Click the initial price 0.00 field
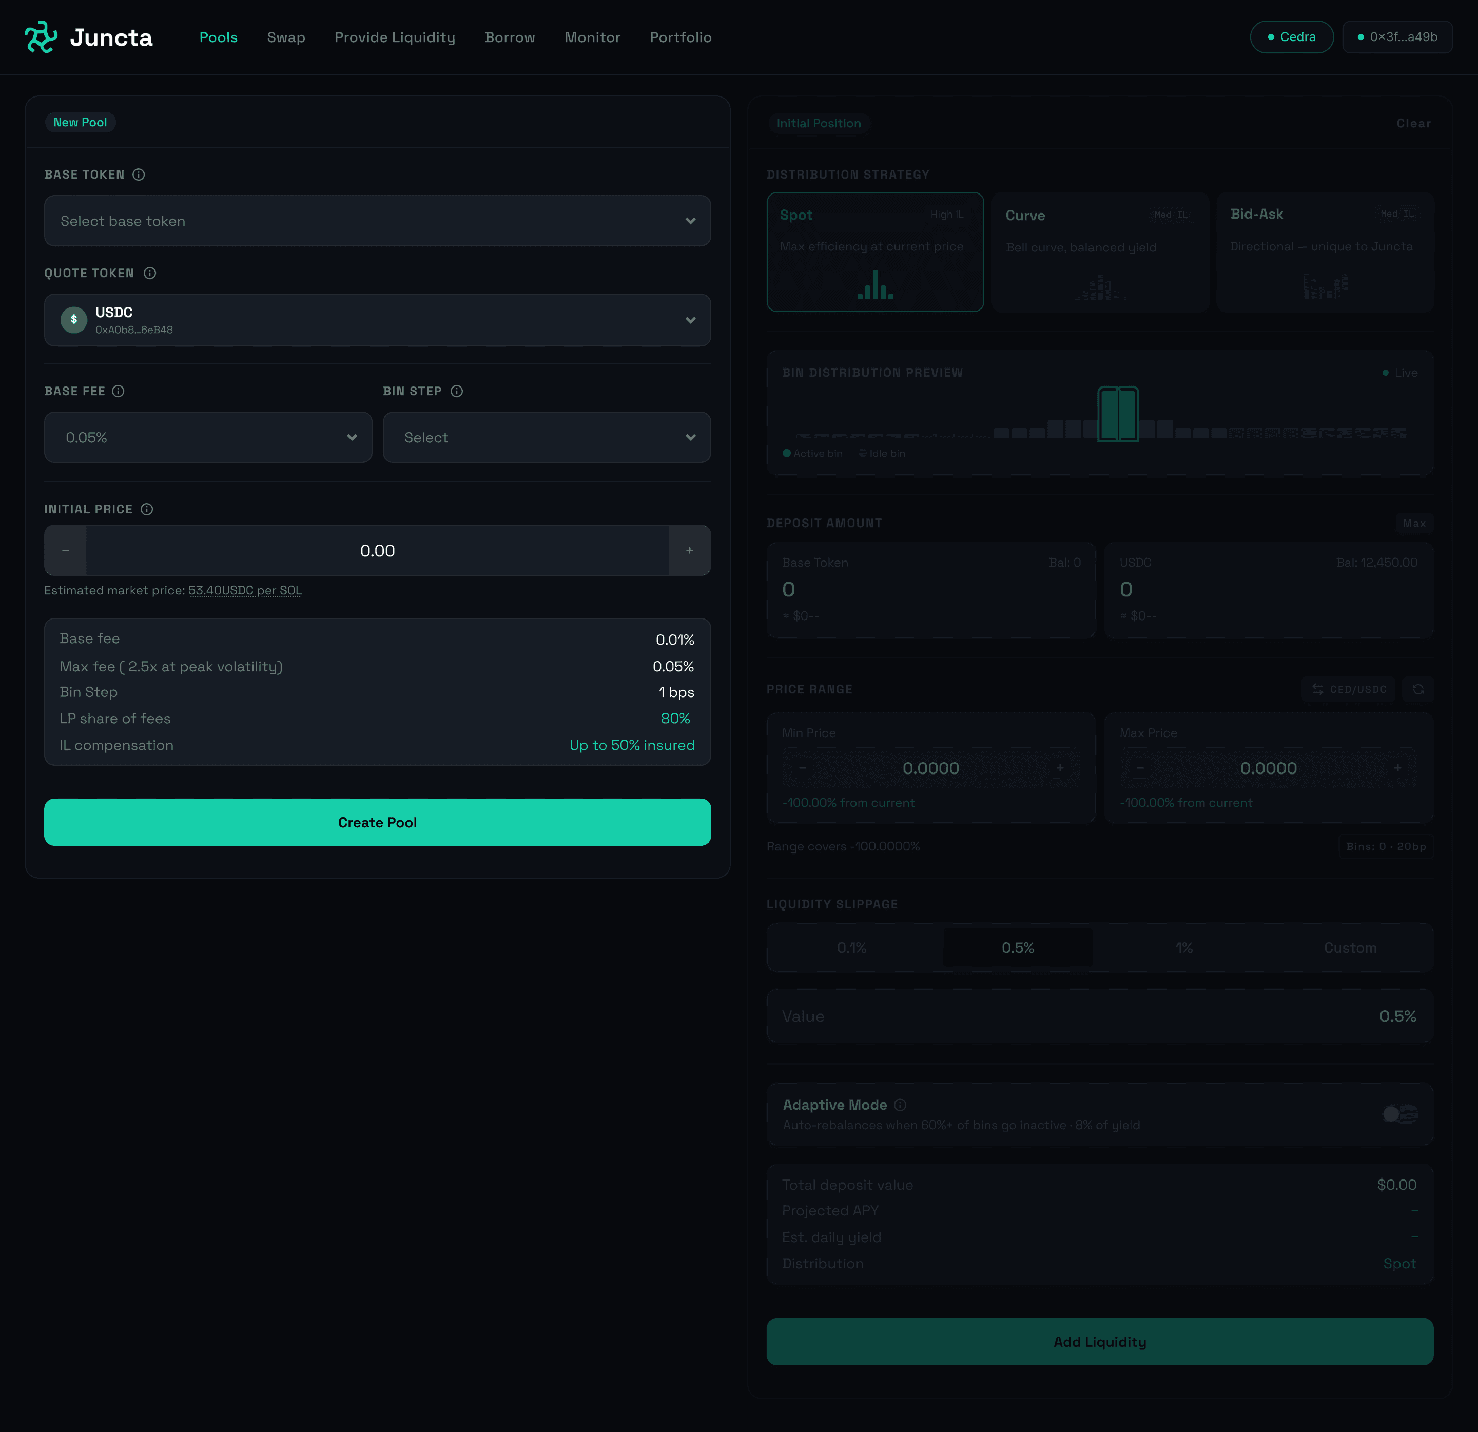 coord(377,551)
